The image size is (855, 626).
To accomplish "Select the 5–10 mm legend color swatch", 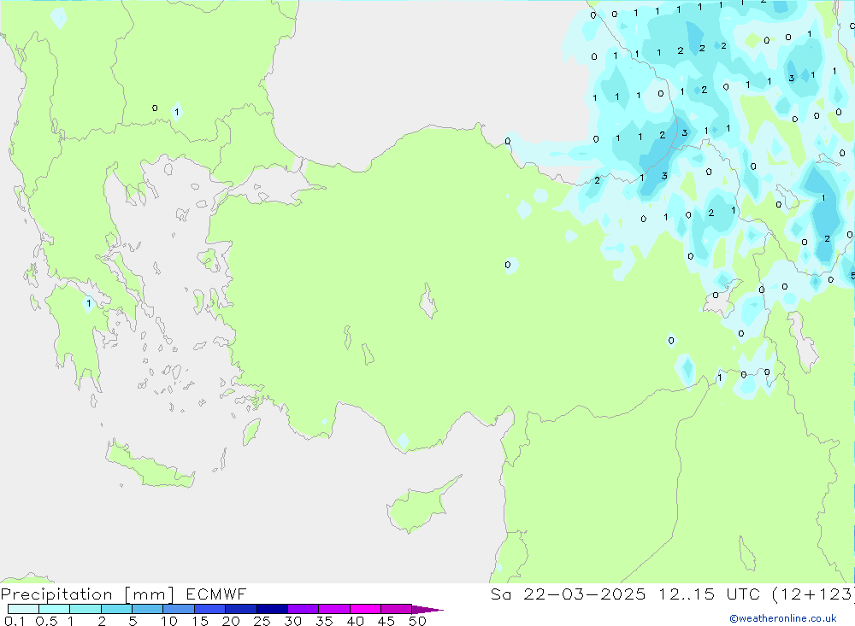I will (x=148, y=609).
